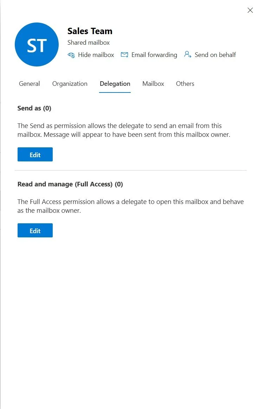This screenshot has height=409, width=259.
Task: Click the Send as permission description text
Action: click(x=124, y=130)
